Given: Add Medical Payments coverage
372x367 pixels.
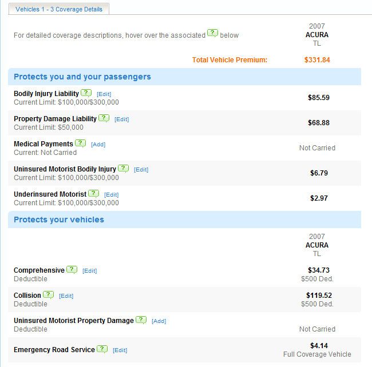Looking at the screenshot, I should [x=98, y=144].
